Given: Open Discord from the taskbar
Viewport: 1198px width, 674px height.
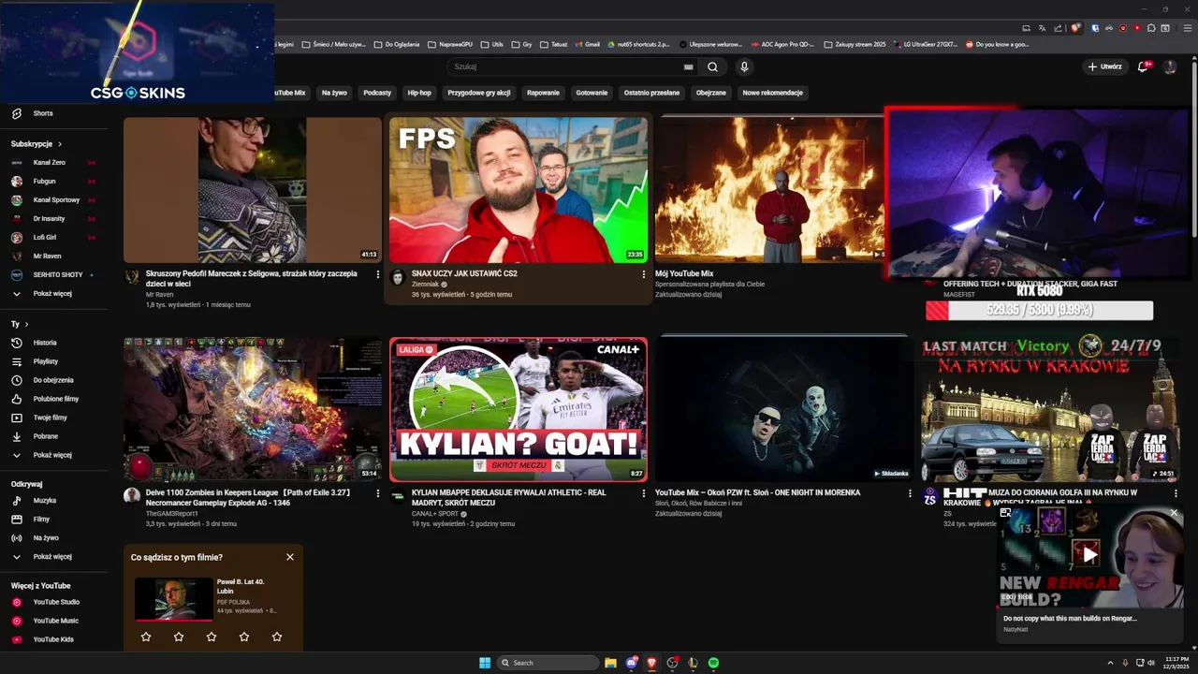Looking at the screenshot, I should [632, 663].
